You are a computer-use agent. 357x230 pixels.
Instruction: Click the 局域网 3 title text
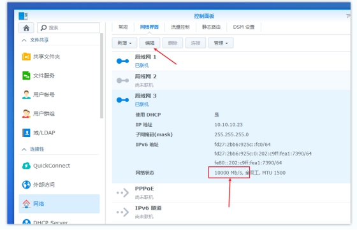[x=145, y=96]
